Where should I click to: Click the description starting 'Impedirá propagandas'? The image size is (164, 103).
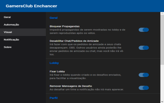(87, 31)
